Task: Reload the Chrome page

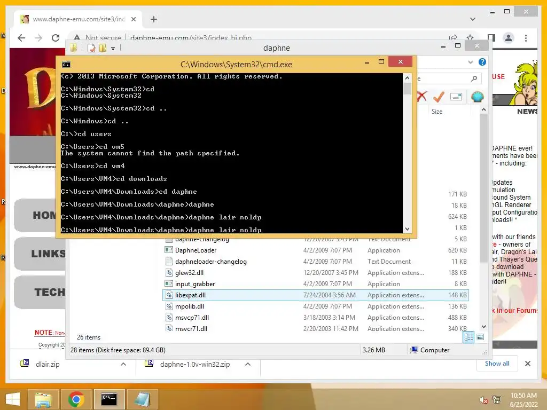Action: point(56,38)
